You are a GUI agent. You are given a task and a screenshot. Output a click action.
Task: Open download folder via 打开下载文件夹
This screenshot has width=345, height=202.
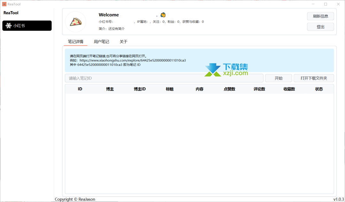[x=314, y=78]
